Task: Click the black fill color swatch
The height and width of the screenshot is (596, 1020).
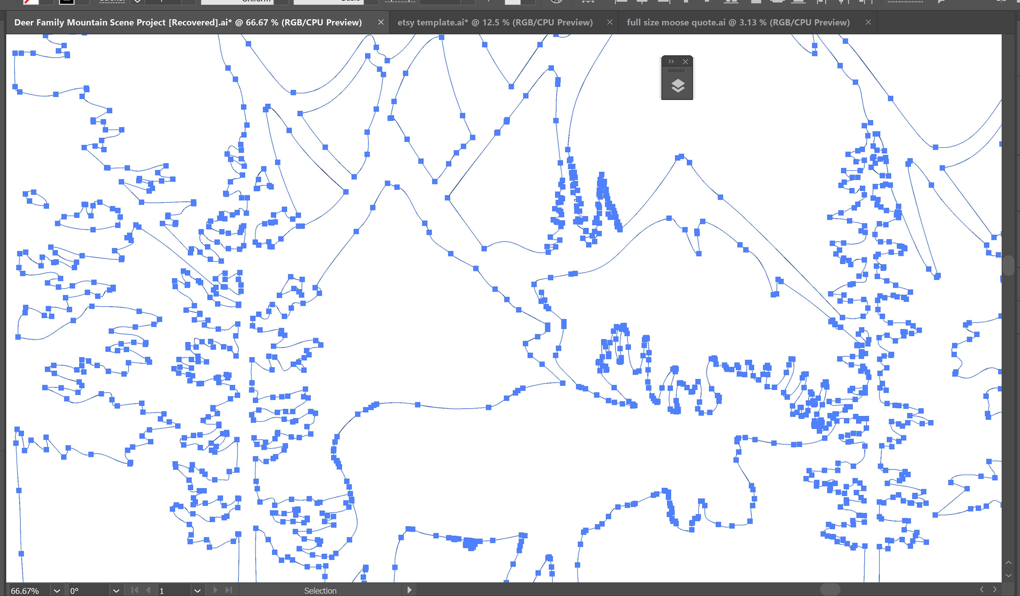Action: (66, 2)
